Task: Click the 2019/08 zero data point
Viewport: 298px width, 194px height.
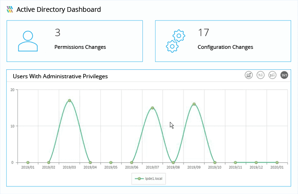Action: coord(173,163)
